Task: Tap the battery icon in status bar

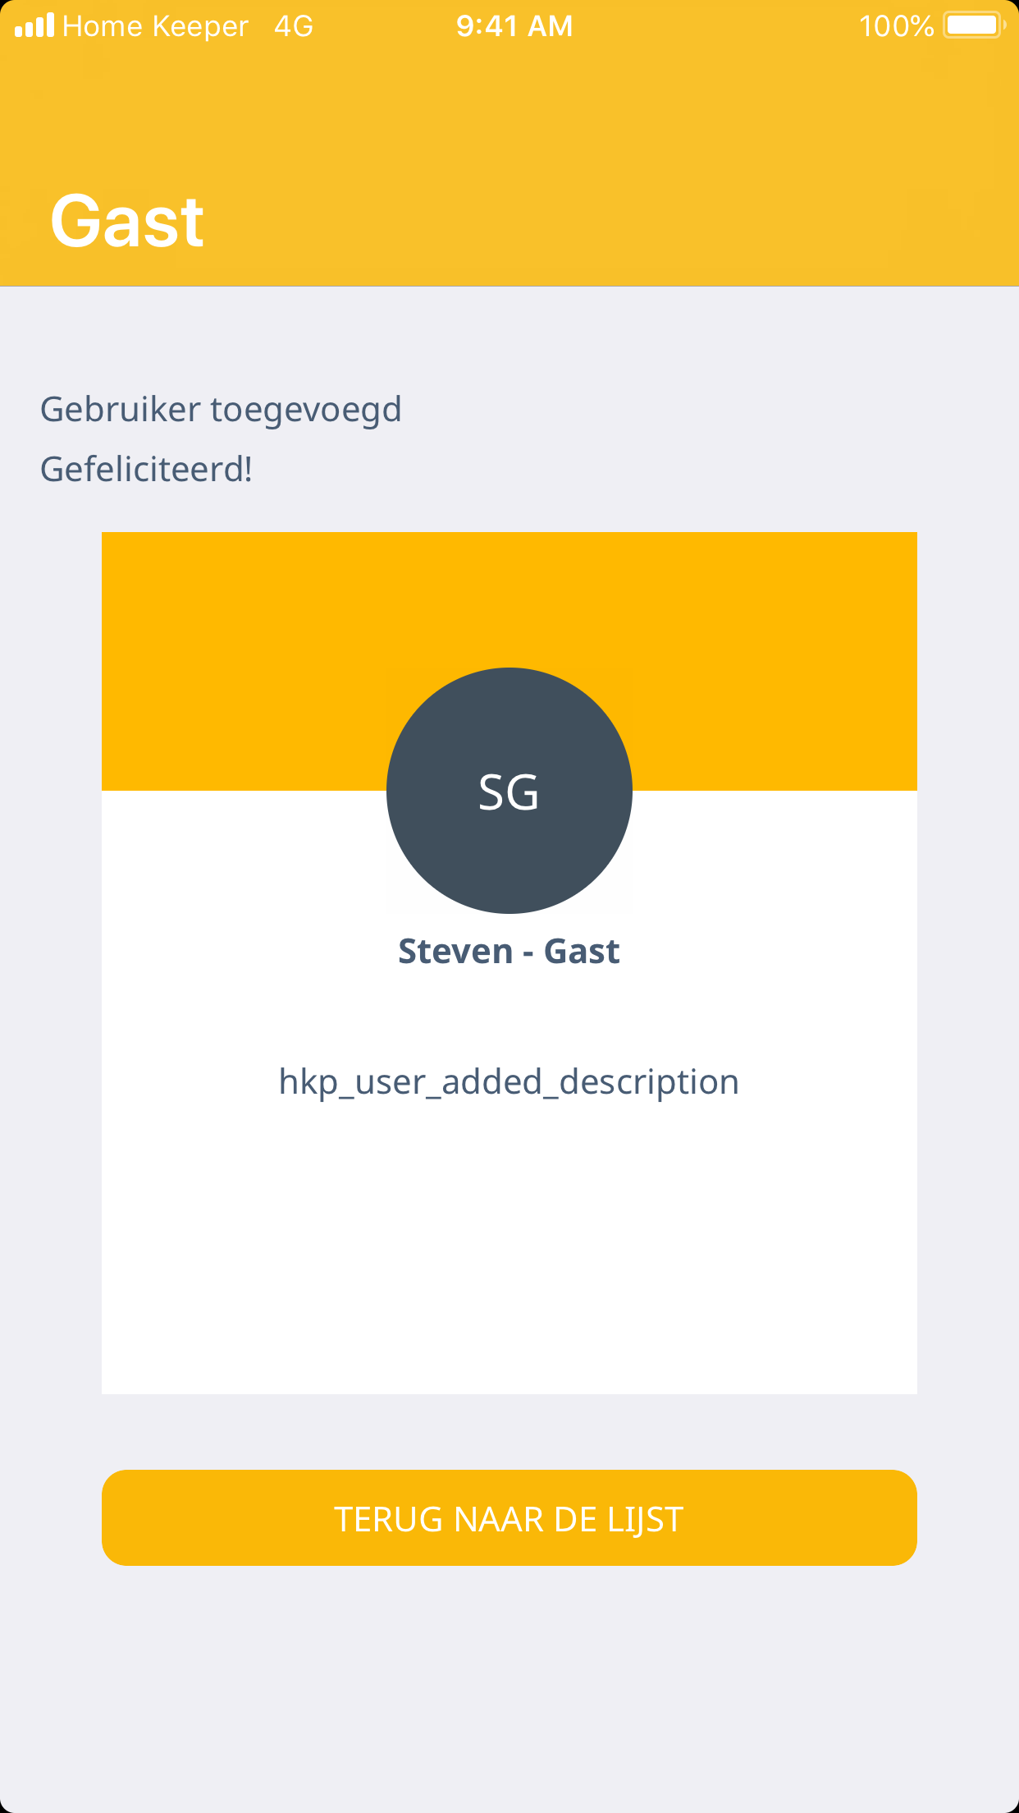Action: (x=973, y=25)
